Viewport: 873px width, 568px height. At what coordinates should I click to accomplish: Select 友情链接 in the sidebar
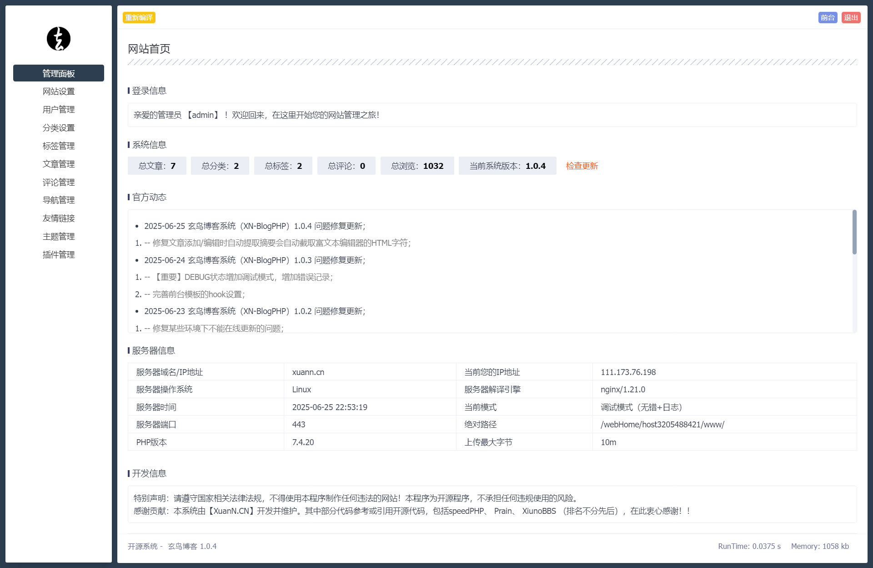(x=59, y=218)
